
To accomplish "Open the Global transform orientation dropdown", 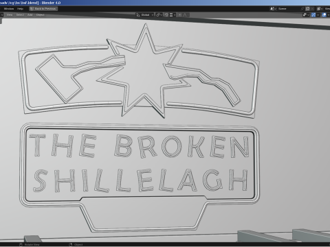I will pyautogui.click(x=145, y=15).
